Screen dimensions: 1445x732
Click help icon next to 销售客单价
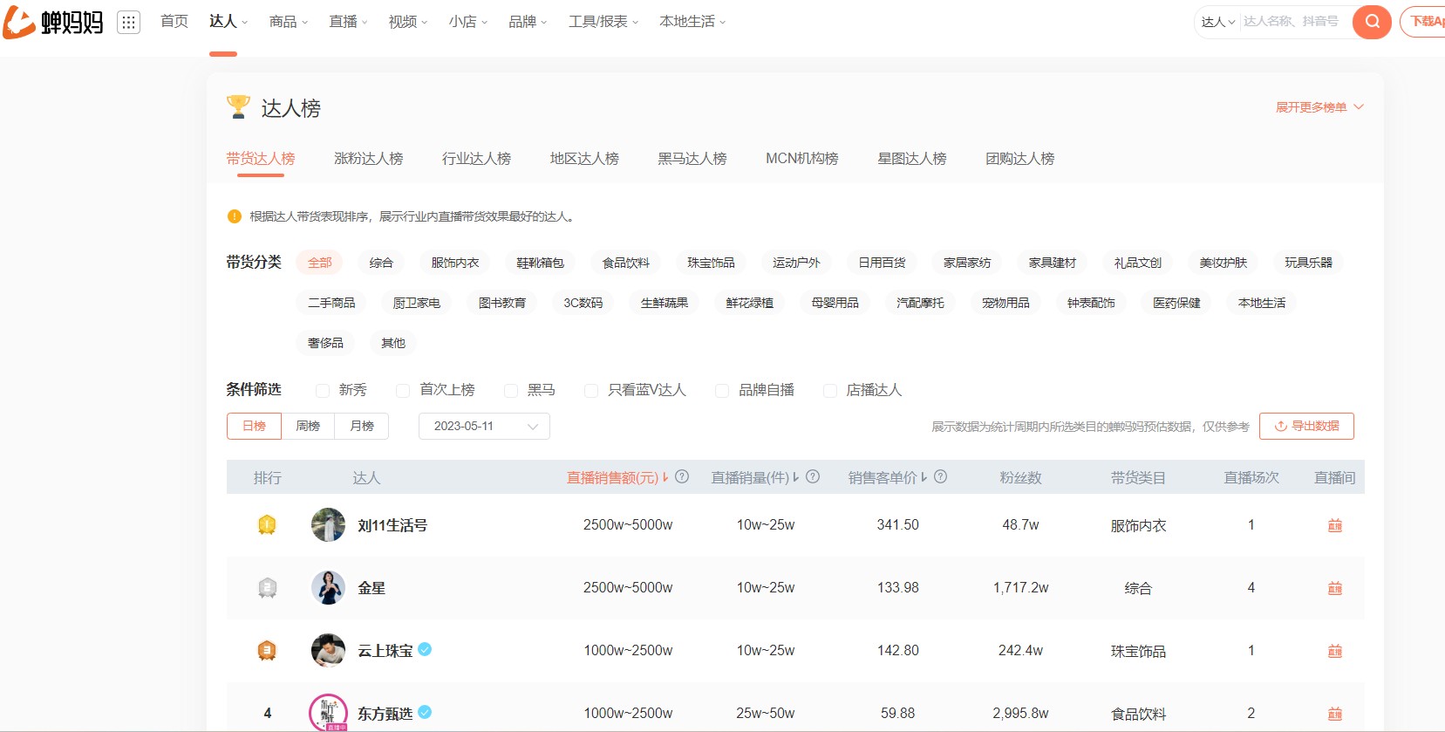[x=940, y=477]
